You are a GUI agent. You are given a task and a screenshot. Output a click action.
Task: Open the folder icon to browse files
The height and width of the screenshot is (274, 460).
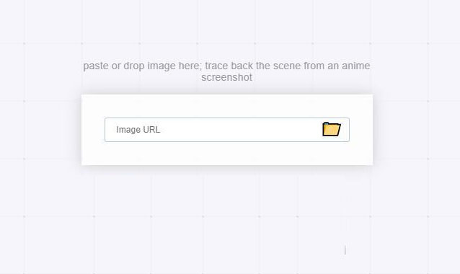(331, 129)
